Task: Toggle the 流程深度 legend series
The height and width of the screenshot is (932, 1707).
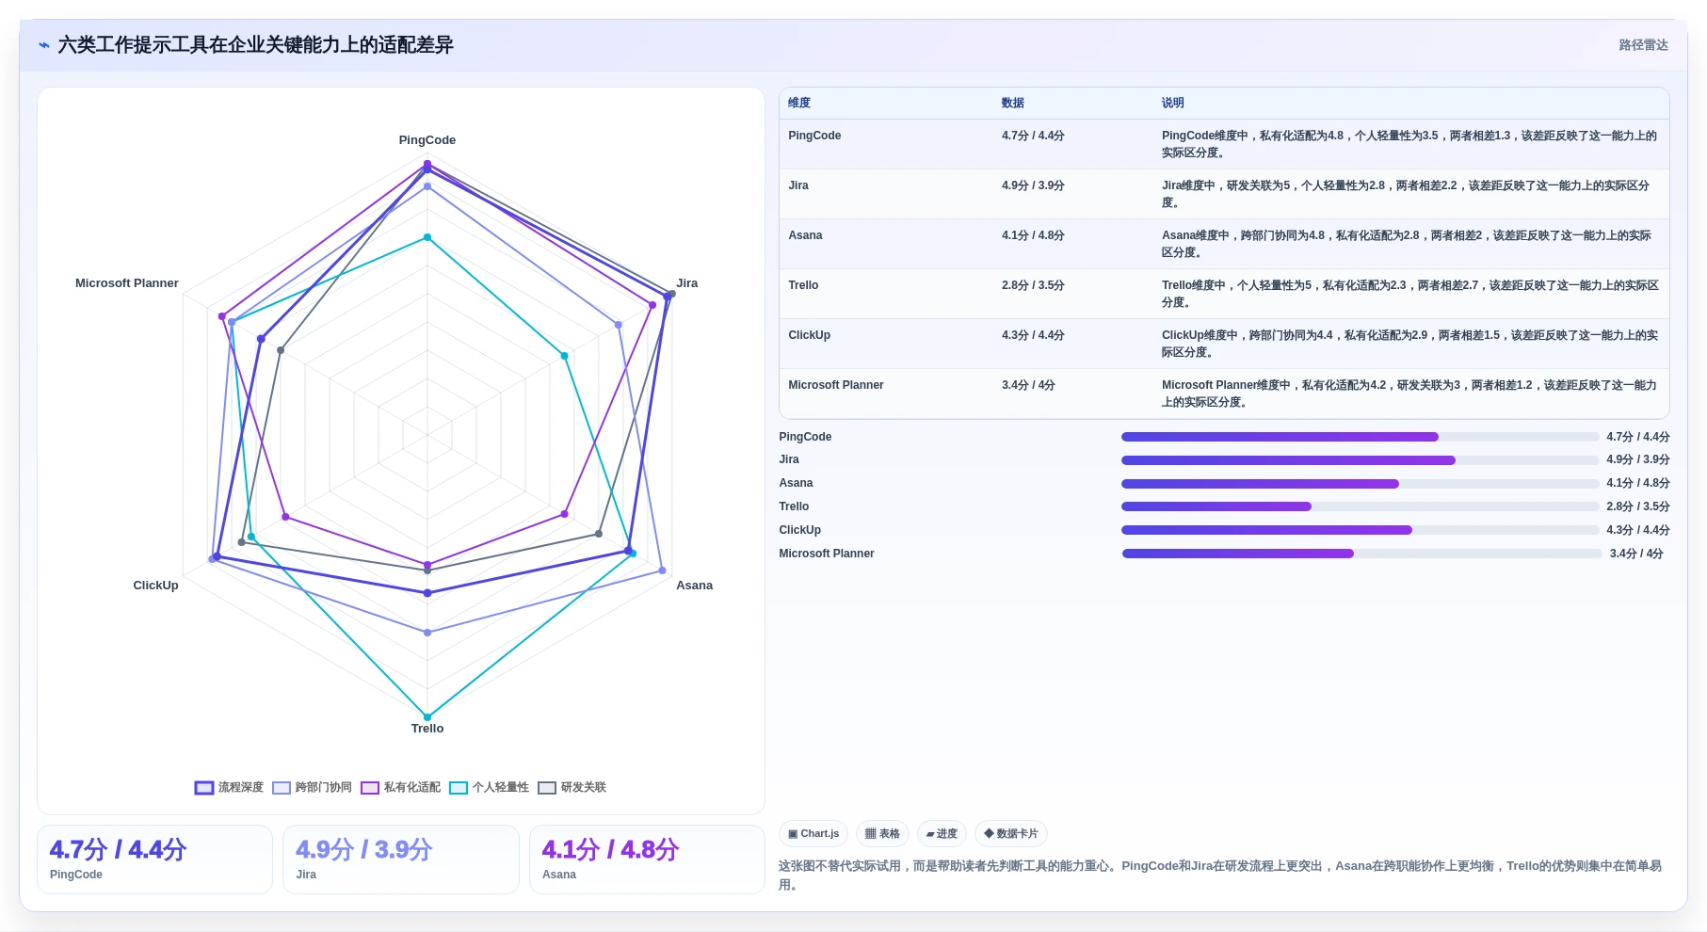Action: [229, 788]
